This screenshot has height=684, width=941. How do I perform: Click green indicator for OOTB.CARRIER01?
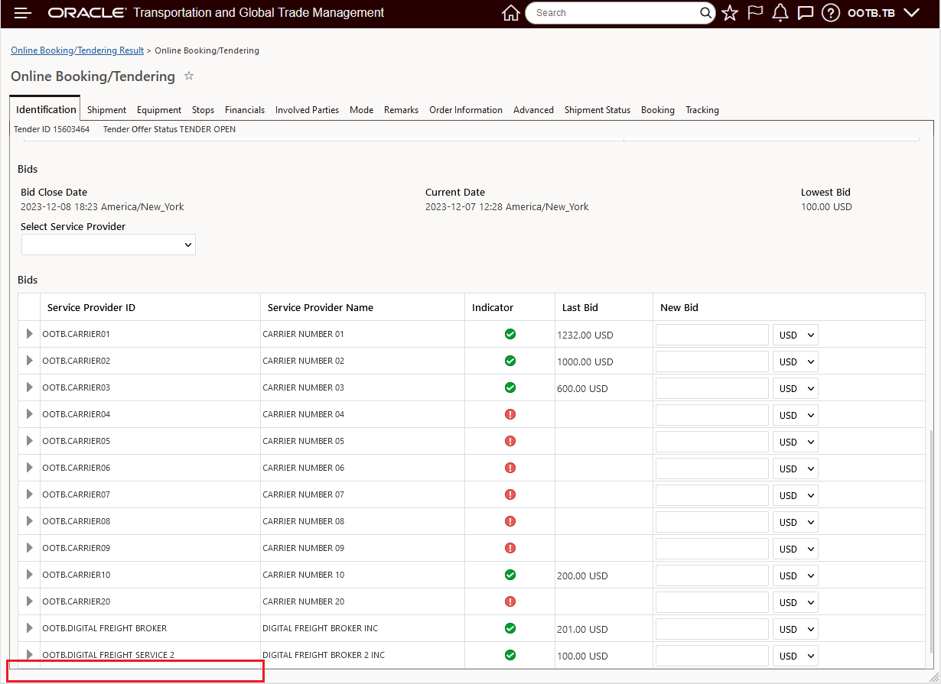(x=510, y=334)
